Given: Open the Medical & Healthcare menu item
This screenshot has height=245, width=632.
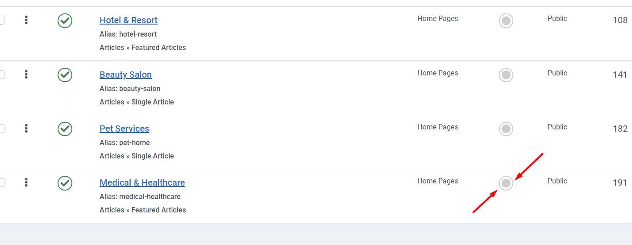Looking at the screenshot, I should tap(142, 183).
